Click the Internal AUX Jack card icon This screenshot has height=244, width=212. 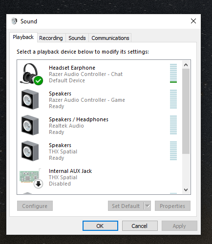pos(31,178)
